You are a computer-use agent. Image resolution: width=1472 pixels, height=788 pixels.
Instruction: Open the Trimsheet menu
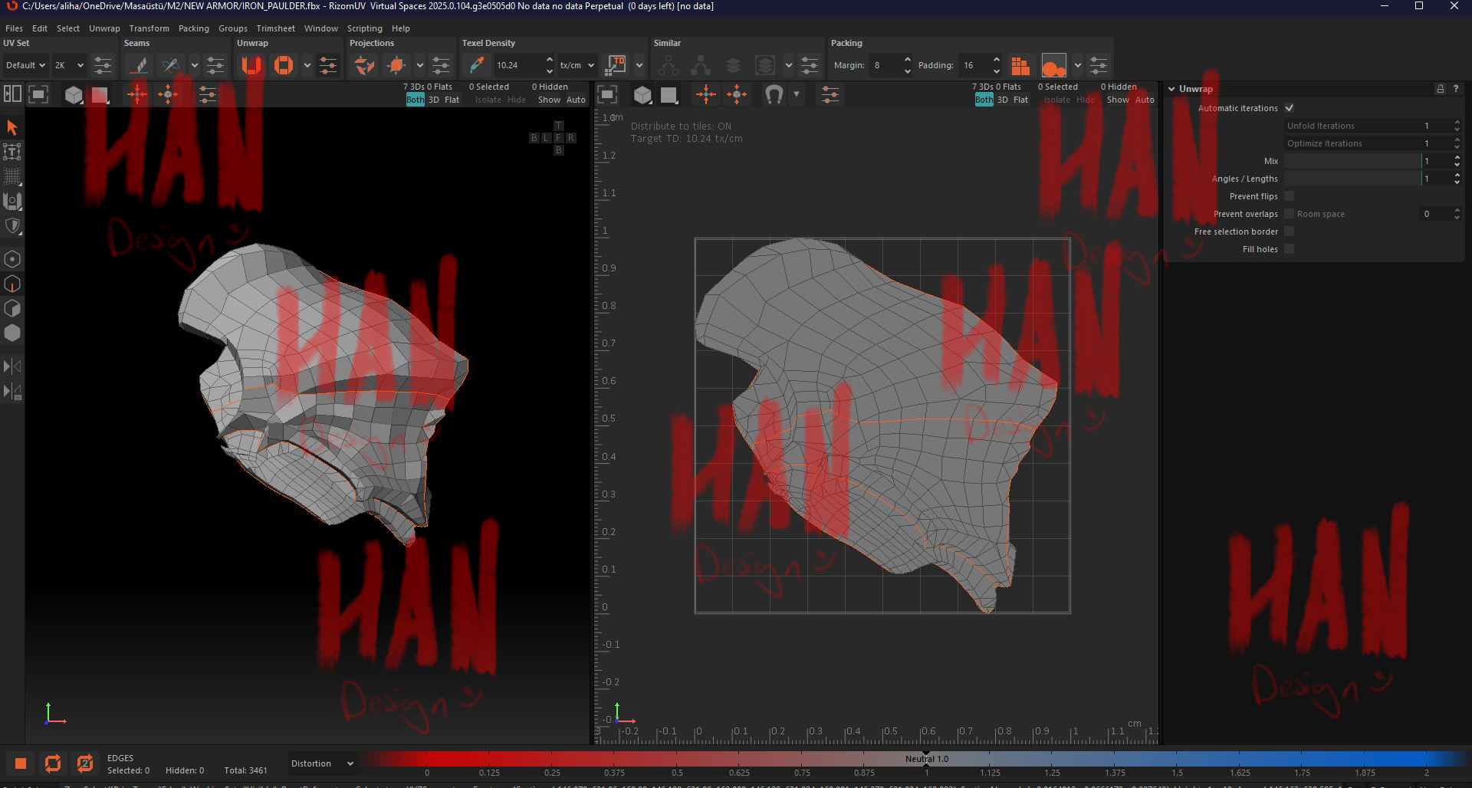coord(275,28)
